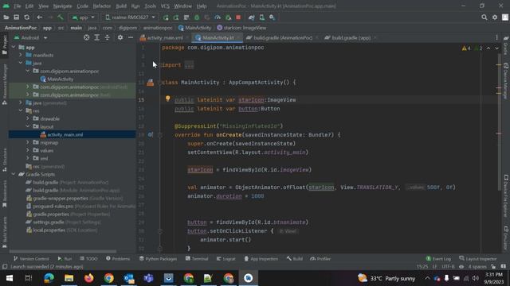Click the 4 spaces indent setting

tap(477, 267)
